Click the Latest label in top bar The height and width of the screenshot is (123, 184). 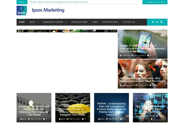pos(22,2)
